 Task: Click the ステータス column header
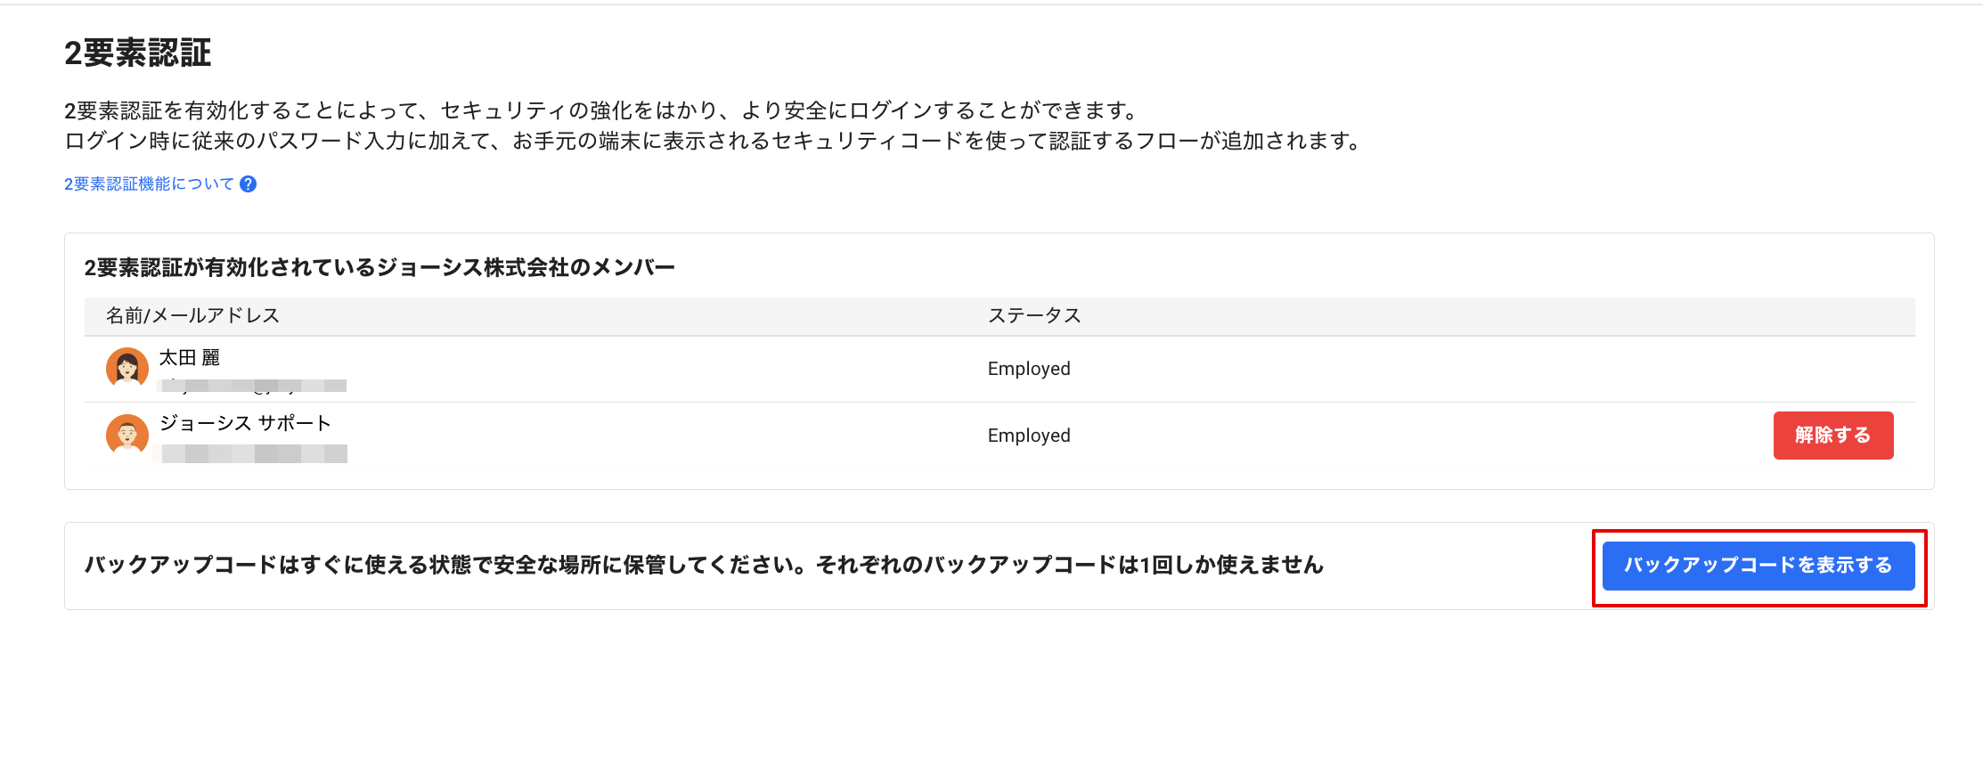(x=1034, y=315)
